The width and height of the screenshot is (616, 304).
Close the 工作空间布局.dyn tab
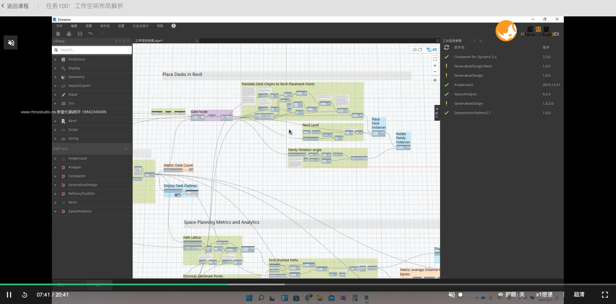197,41
